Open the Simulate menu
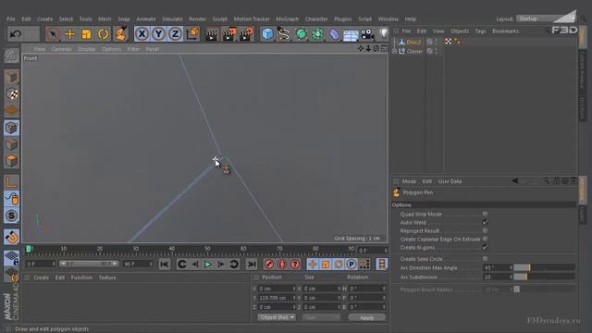Viewport: 592px width, 333px height. point(173,18)
